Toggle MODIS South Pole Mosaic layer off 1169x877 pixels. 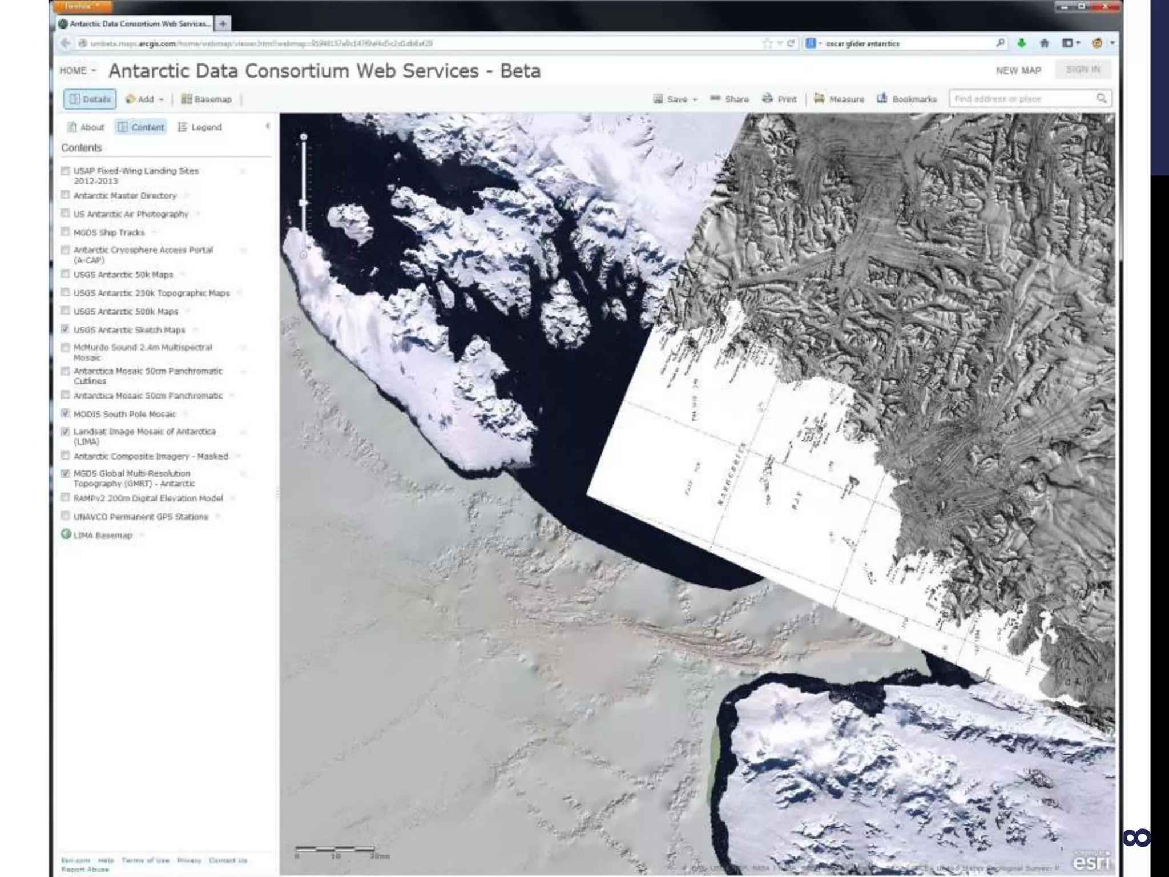pyautogui.click(x=65, y=413)
